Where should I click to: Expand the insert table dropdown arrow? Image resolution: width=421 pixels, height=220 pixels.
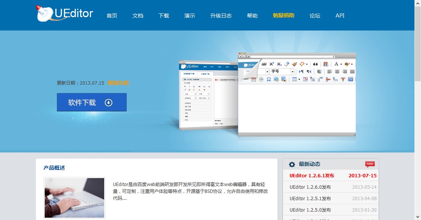(299, 79)
